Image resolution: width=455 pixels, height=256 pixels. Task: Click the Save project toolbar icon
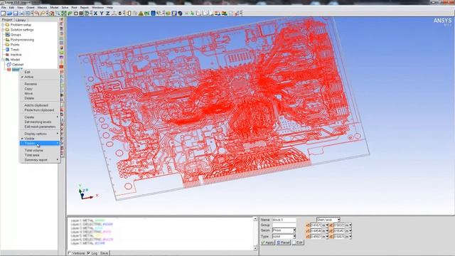[16, 14]
